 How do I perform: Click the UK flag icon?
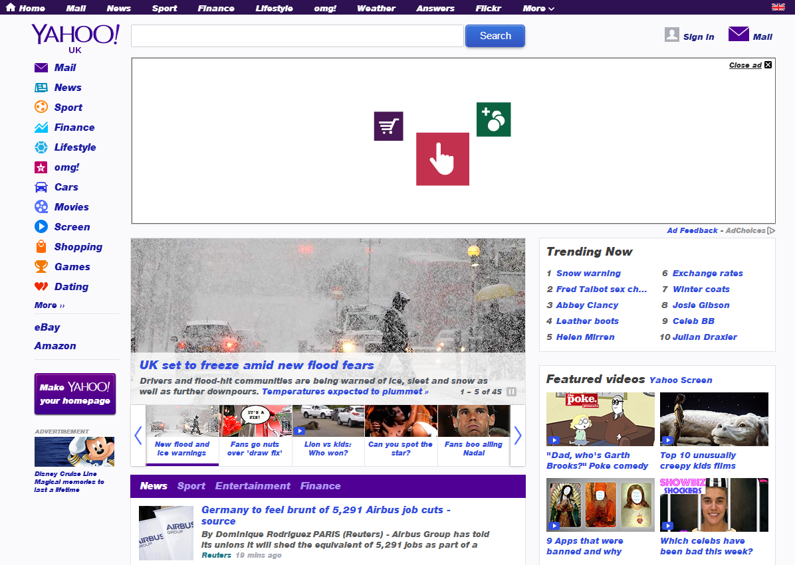click(778, 7)
